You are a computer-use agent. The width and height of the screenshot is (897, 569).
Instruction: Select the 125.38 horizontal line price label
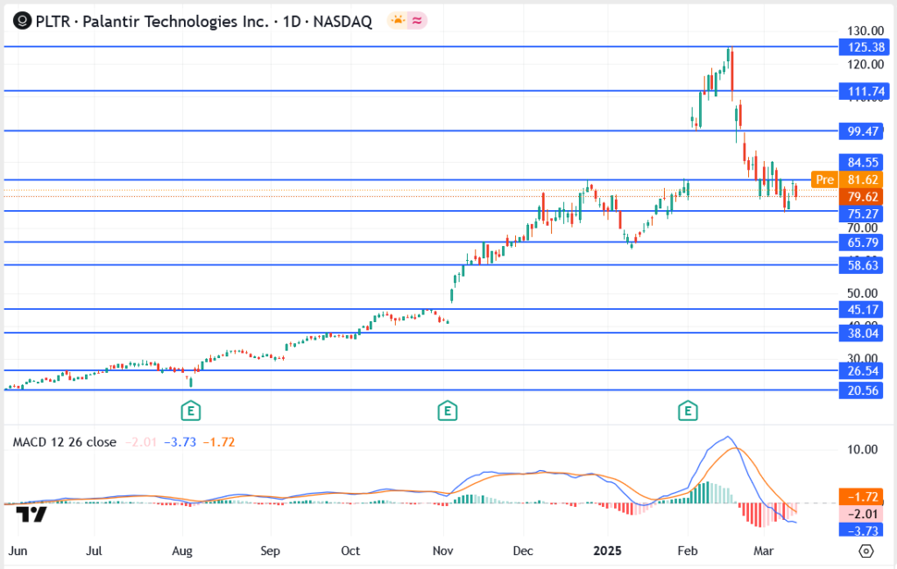coord(862,46)
